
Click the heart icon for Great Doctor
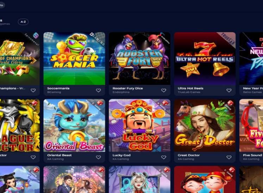pos(229,157)
